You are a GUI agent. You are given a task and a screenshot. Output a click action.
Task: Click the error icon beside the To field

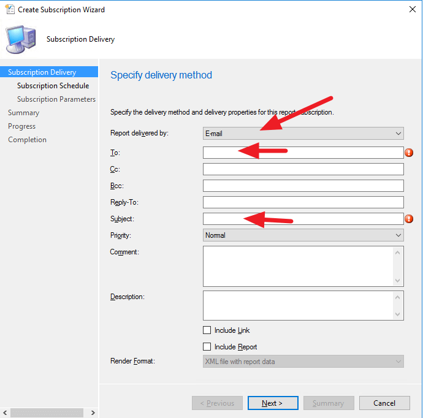[409, 153]
